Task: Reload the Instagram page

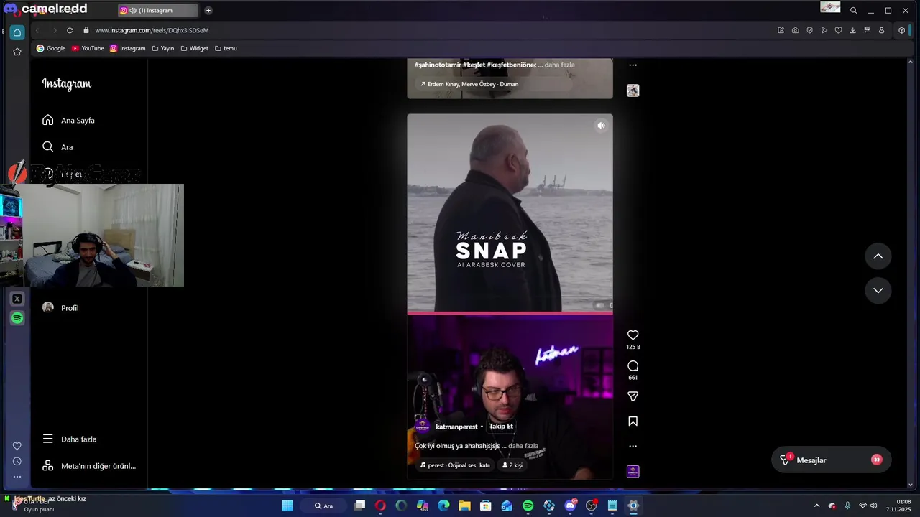Action: tap(70, 30)
